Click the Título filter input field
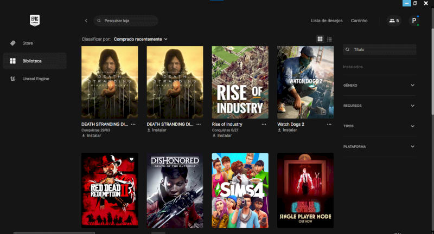The height and width of the screenshot is (234, 434). (x=379, y=49)
